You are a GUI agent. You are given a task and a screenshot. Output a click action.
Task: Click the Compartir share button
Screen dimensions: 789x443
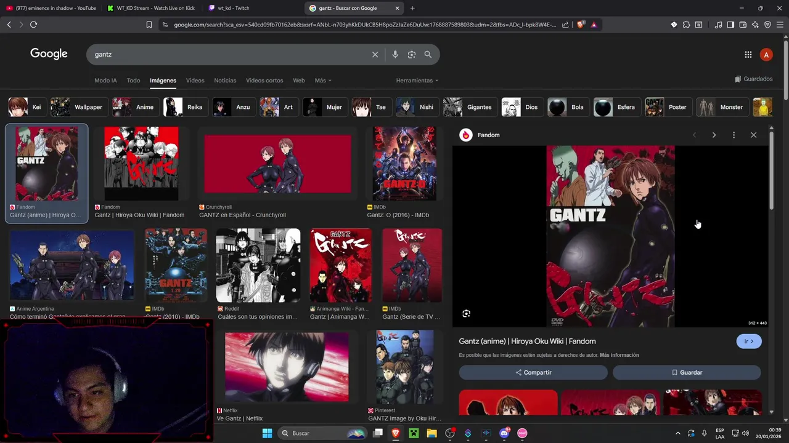(x=533, y=372)
